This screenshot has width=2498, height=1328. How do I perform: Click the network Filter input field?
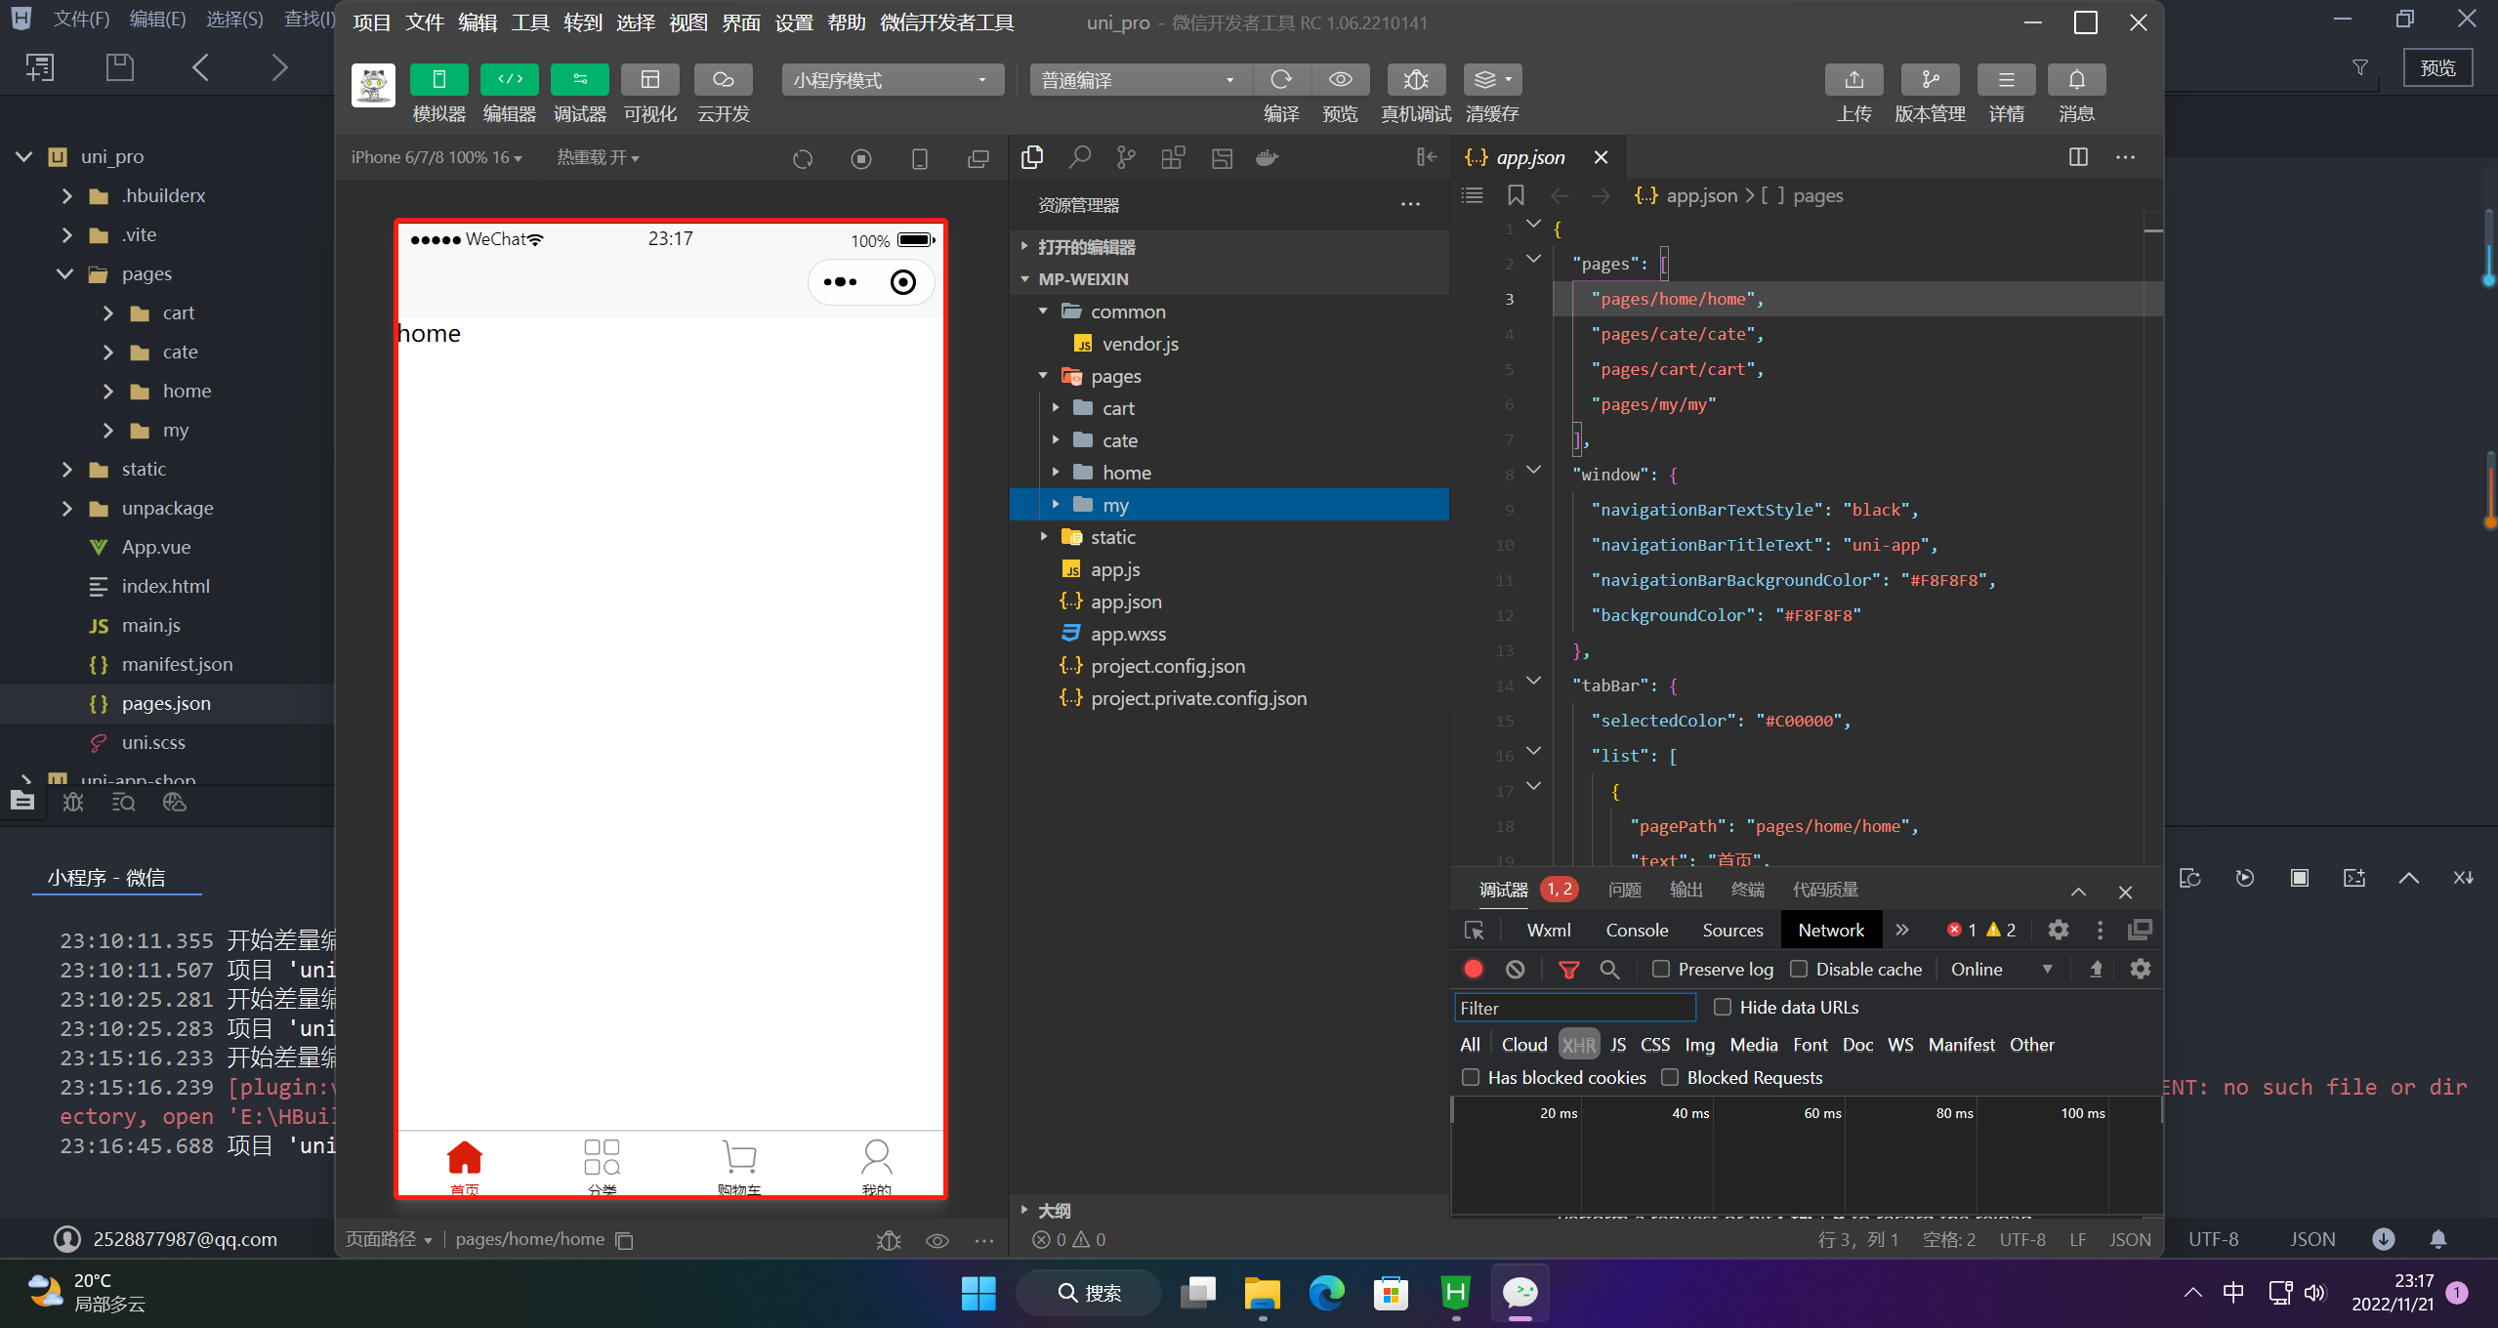1574,1008
